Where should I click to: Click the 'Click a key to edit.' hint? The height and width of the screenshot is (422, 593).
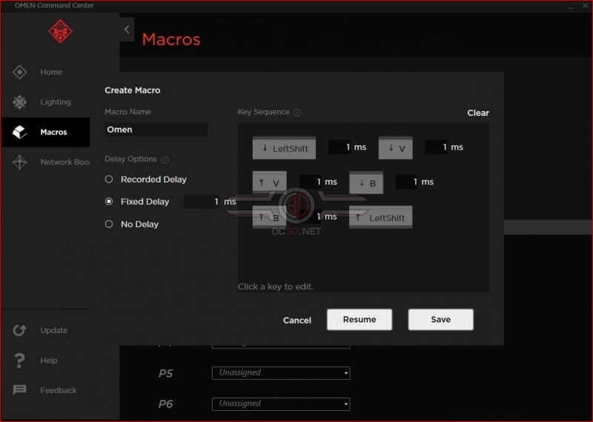pos(275,286)
